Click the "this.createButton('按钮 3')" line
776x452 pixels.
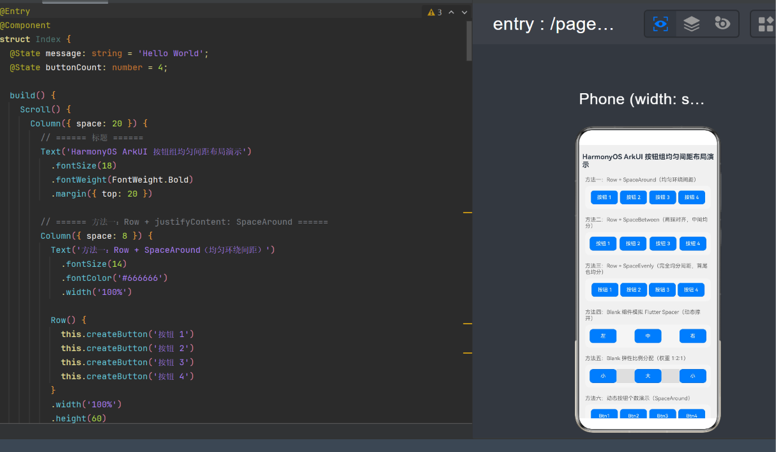[x=127, y=362]
